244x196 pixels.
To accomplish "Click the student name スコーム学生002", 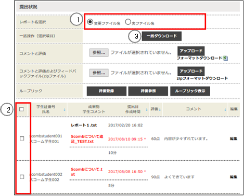I will pyautogui.click(x=44, y=179).
